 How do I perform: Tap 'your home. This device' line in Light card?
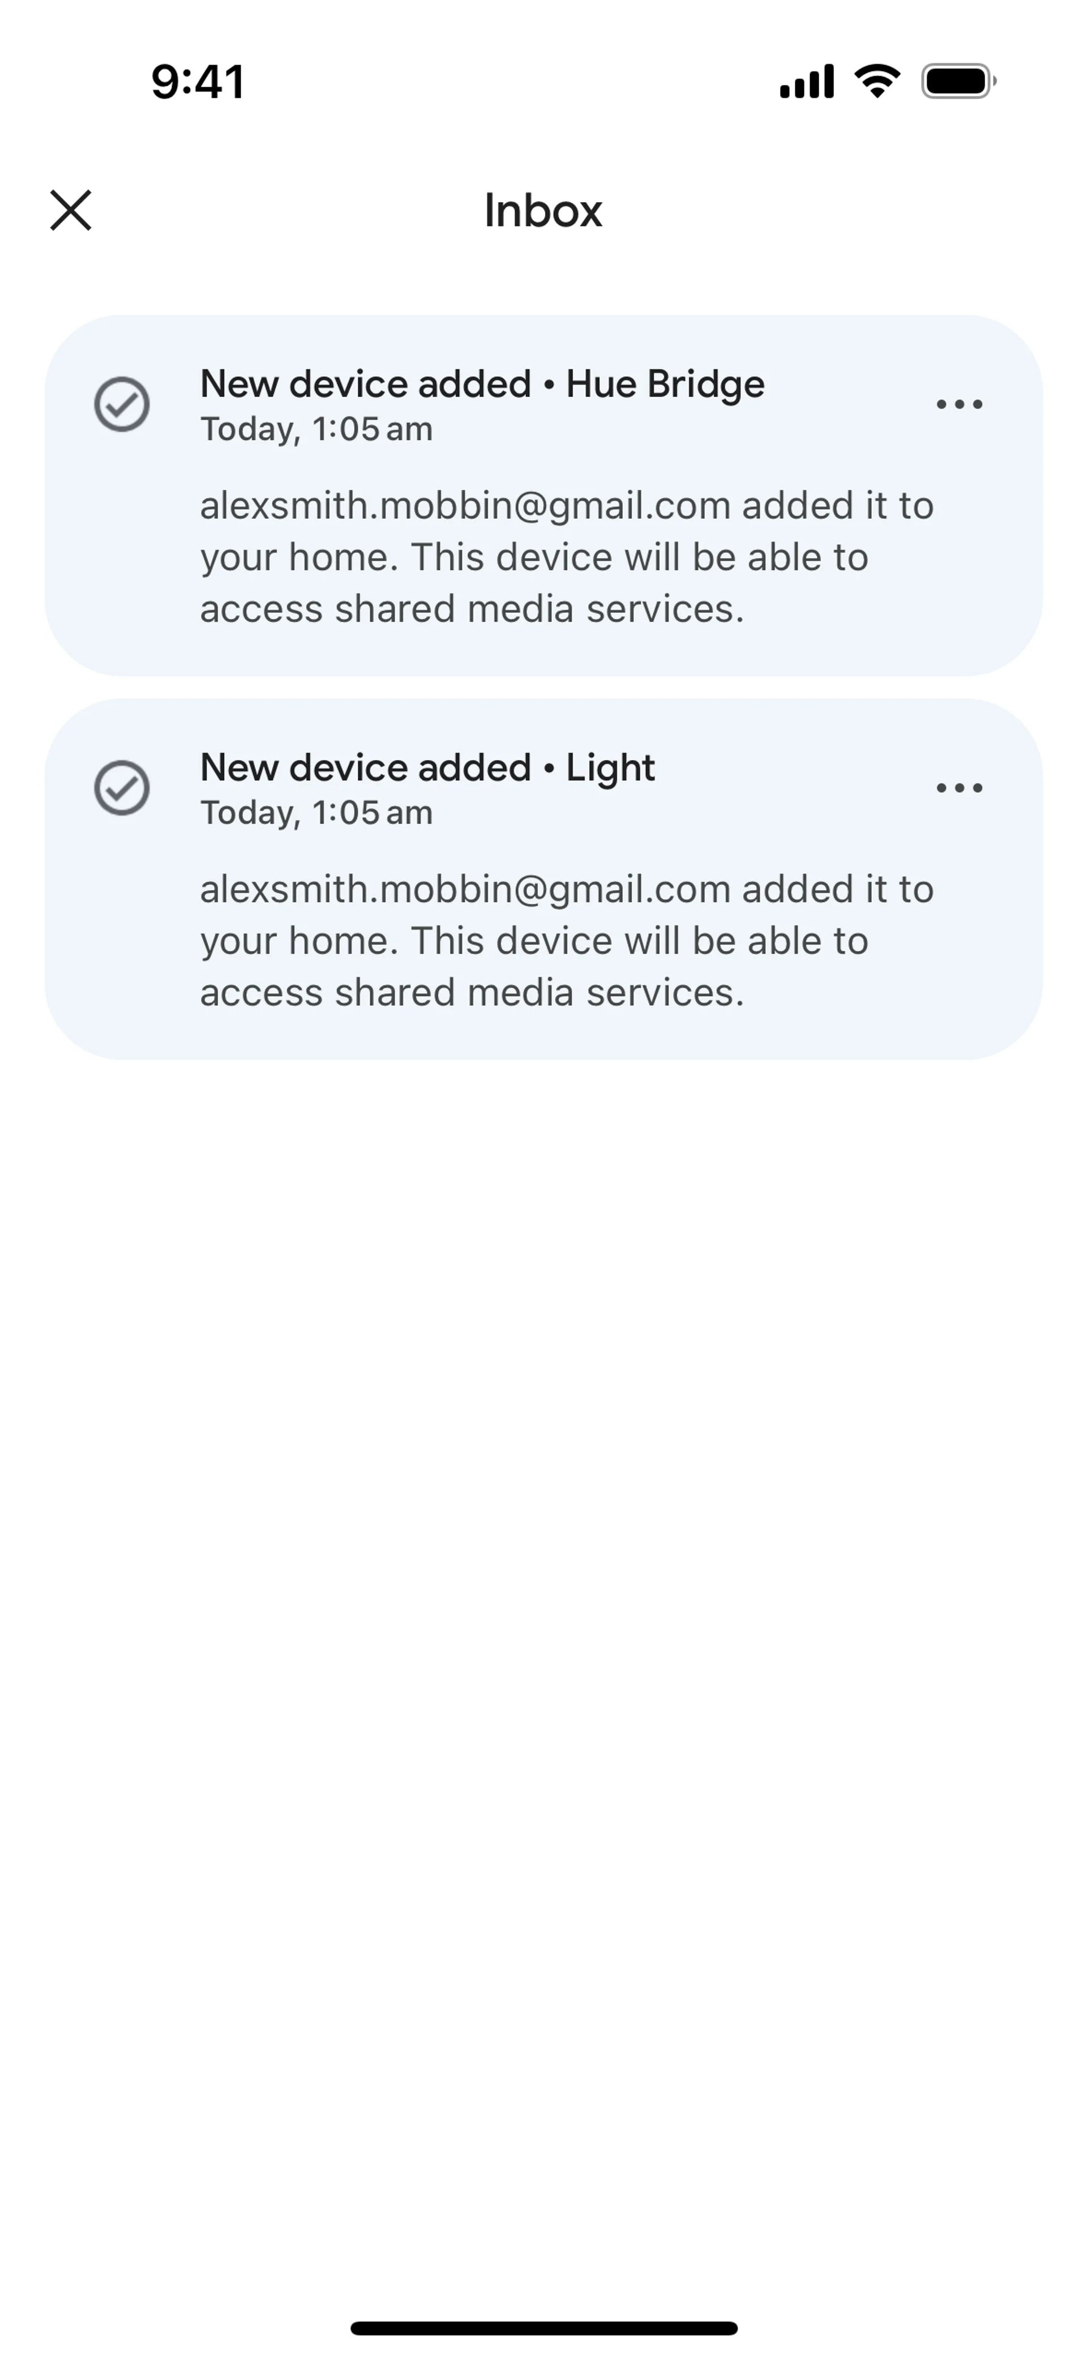533,941
